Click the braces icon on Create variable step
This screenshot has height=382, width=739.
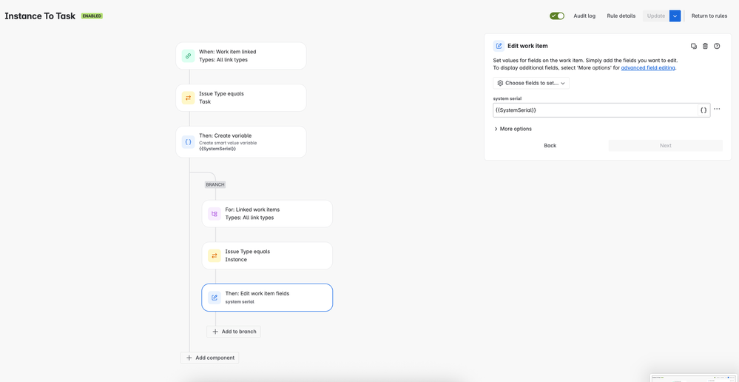[188, 141]
